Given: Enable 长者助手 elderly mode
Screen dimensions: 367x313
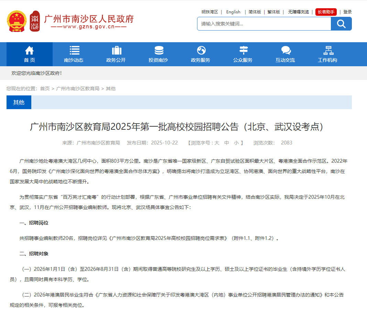Looking at the screenshot, I should click(326, 12).
